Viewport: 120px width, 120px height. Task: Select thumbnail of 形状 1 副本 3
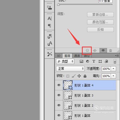click(68, 95)
